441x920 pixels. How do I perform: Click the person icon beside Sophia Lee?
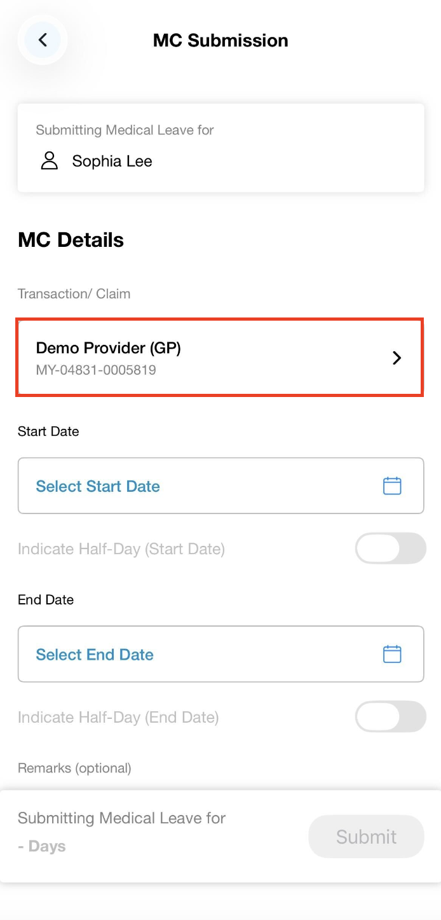click(x=49, y=161)
